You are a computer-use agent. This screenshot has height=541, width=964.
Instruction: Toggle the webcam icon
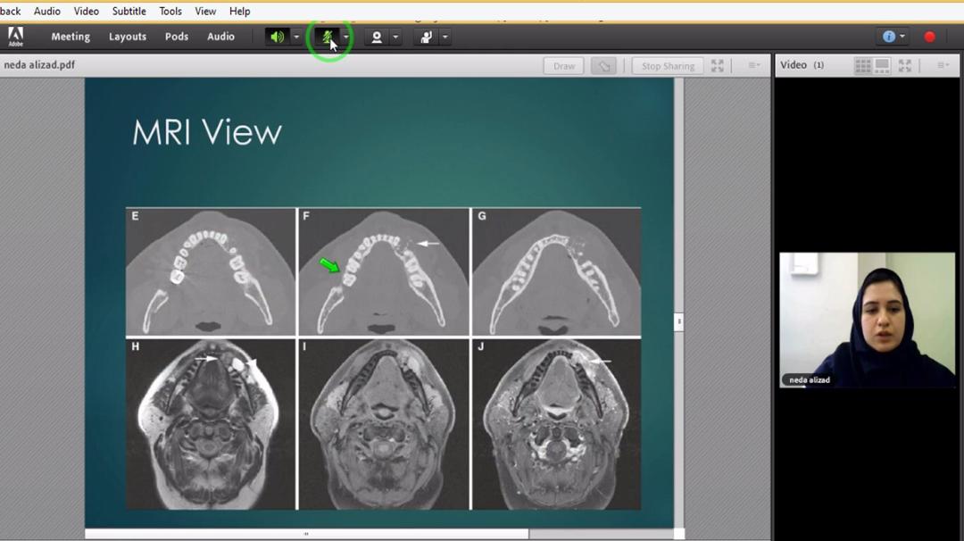pos(377,37)
